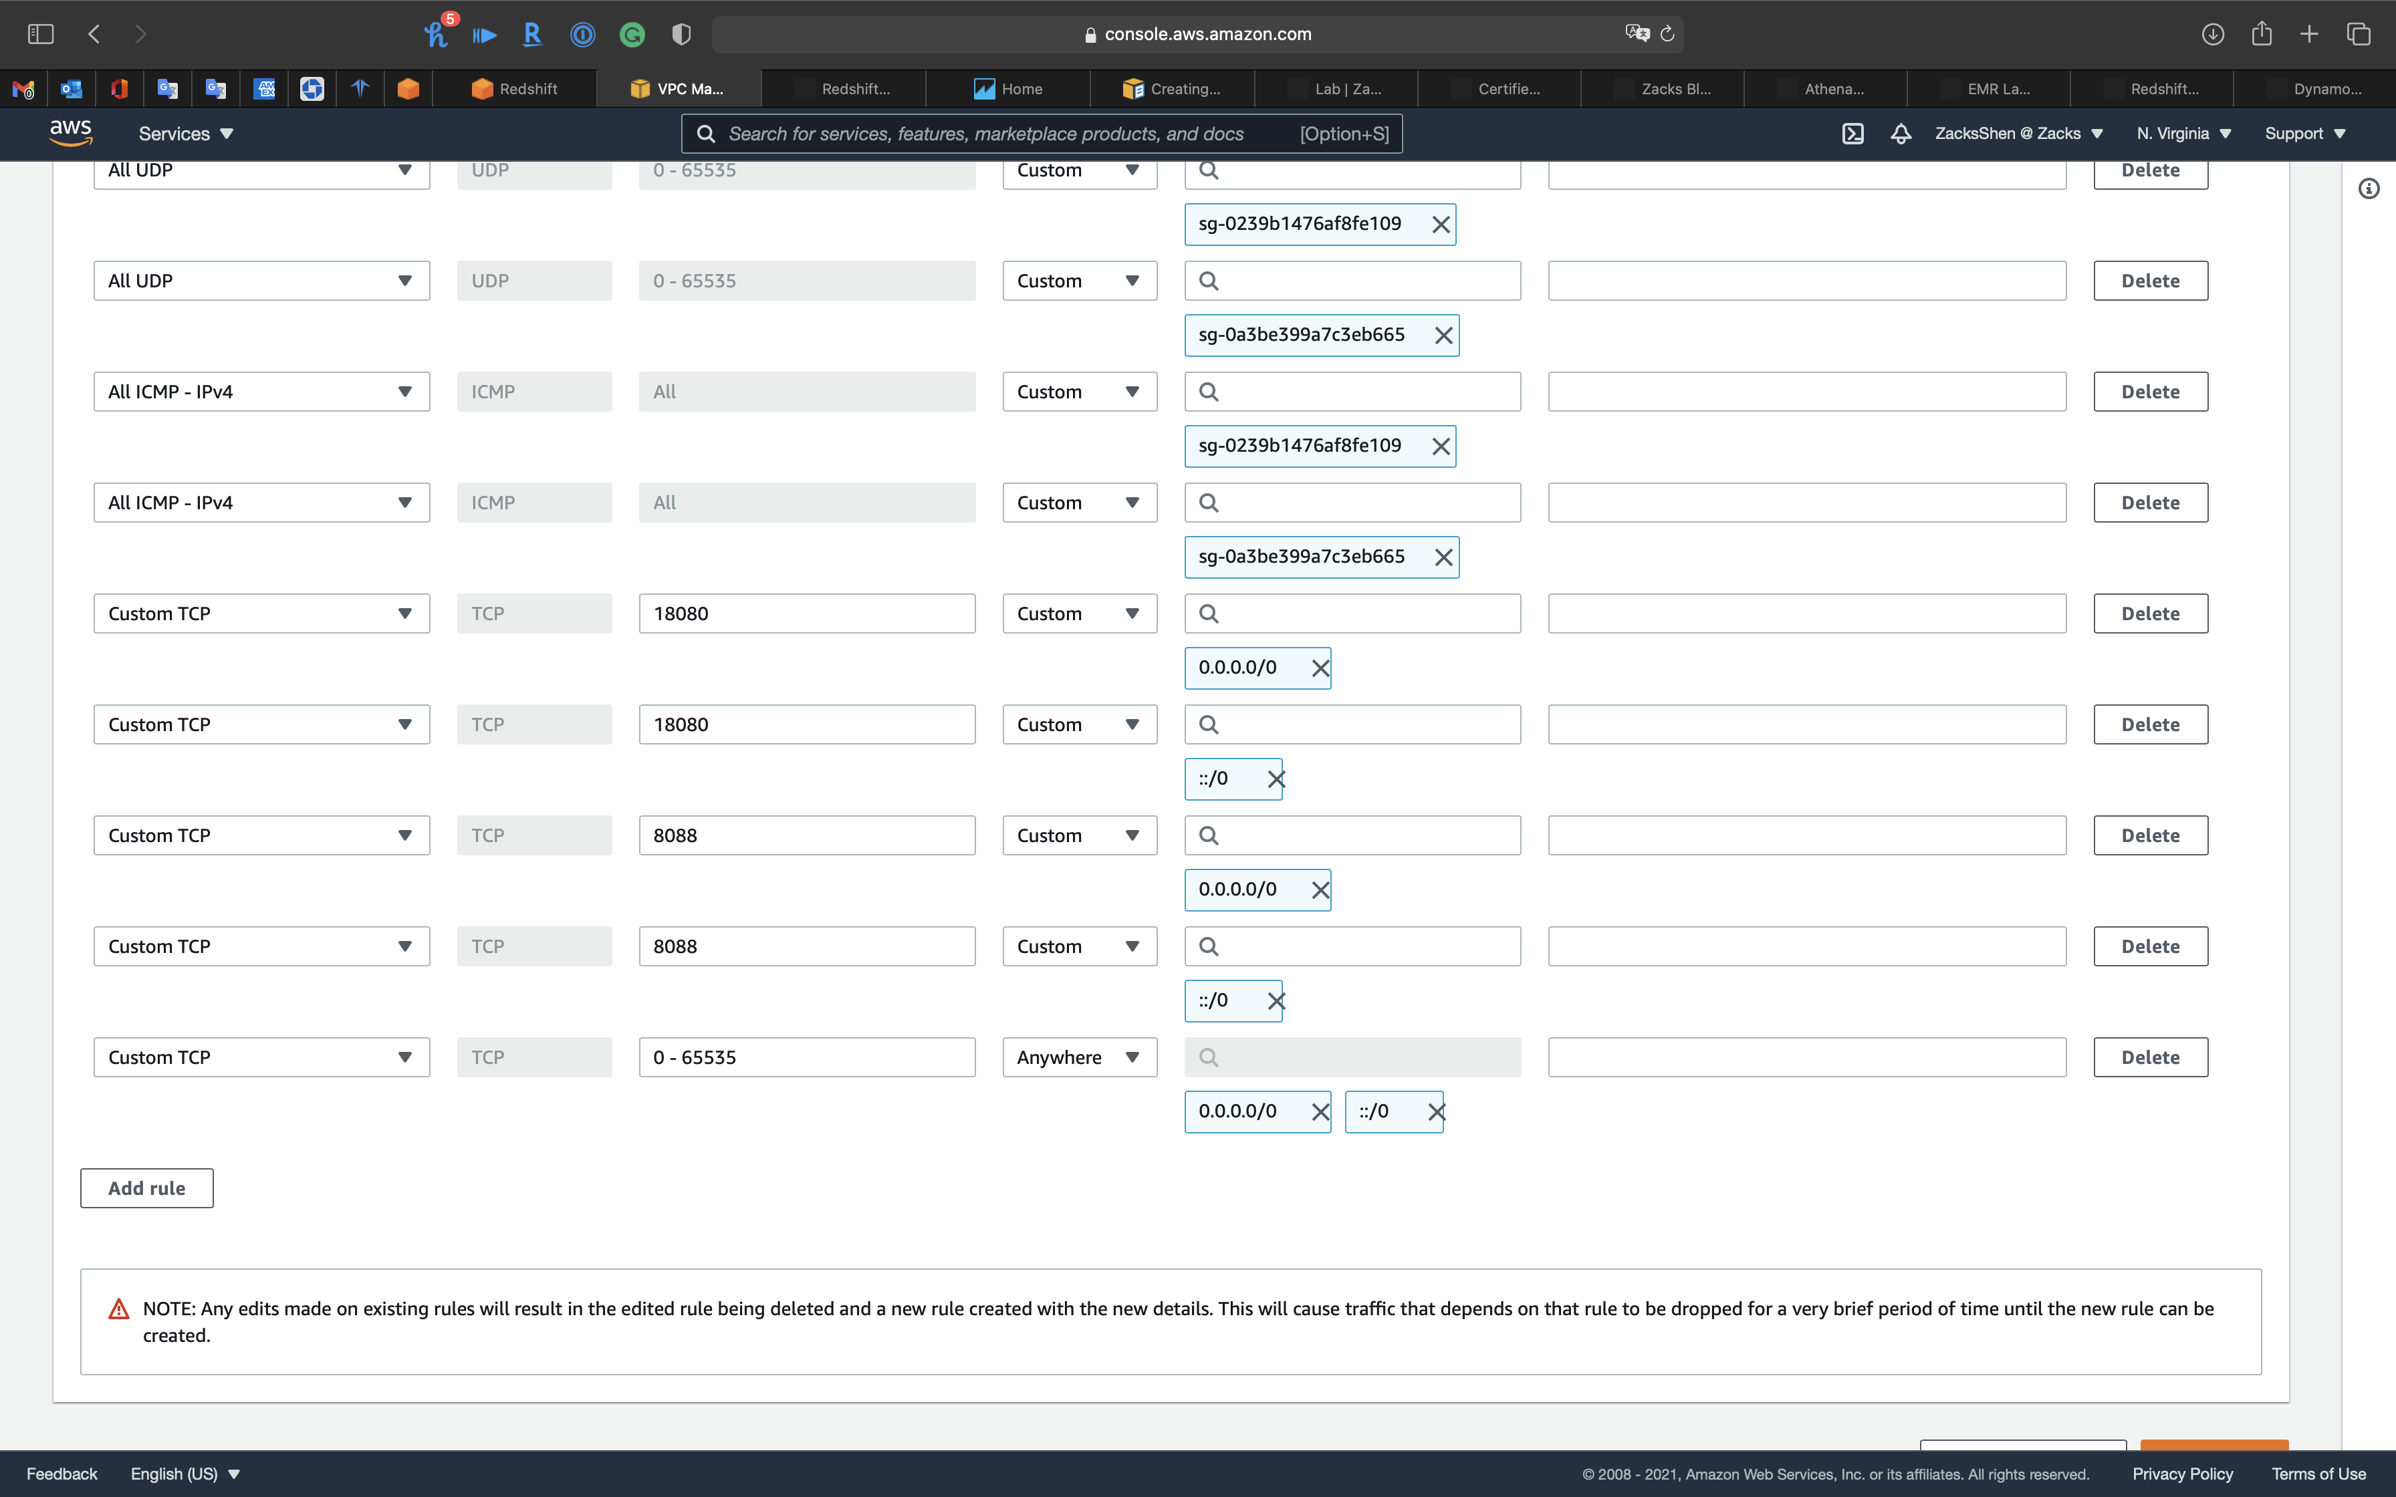Click the port range field showing 0 - 65535

coord(806,1057)
